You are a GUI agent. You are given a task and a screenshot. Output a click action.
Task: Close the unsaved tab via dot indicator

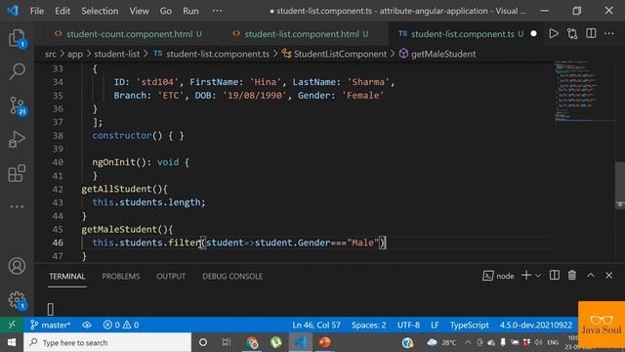534,34
